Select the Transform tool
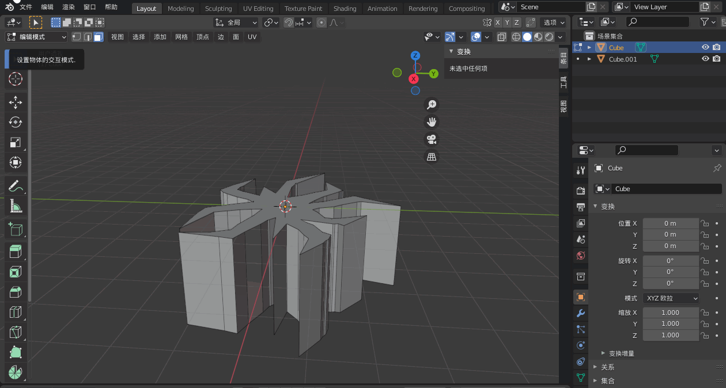Screen dimensions: 726x388 16,162
